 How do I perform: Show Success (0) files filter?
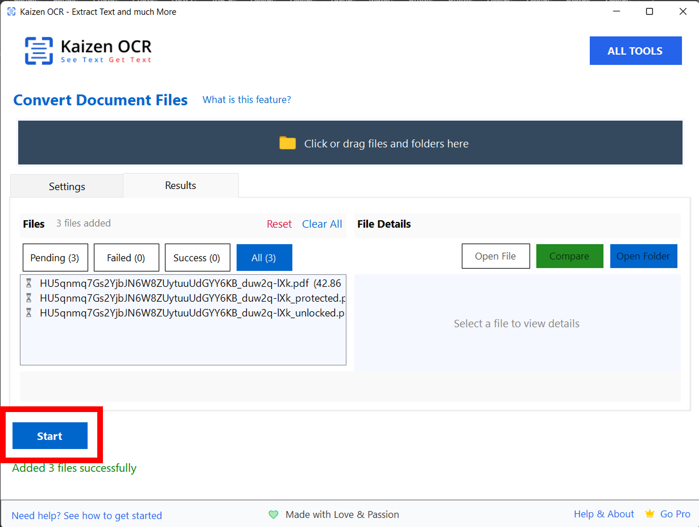[x=197, y=258]
